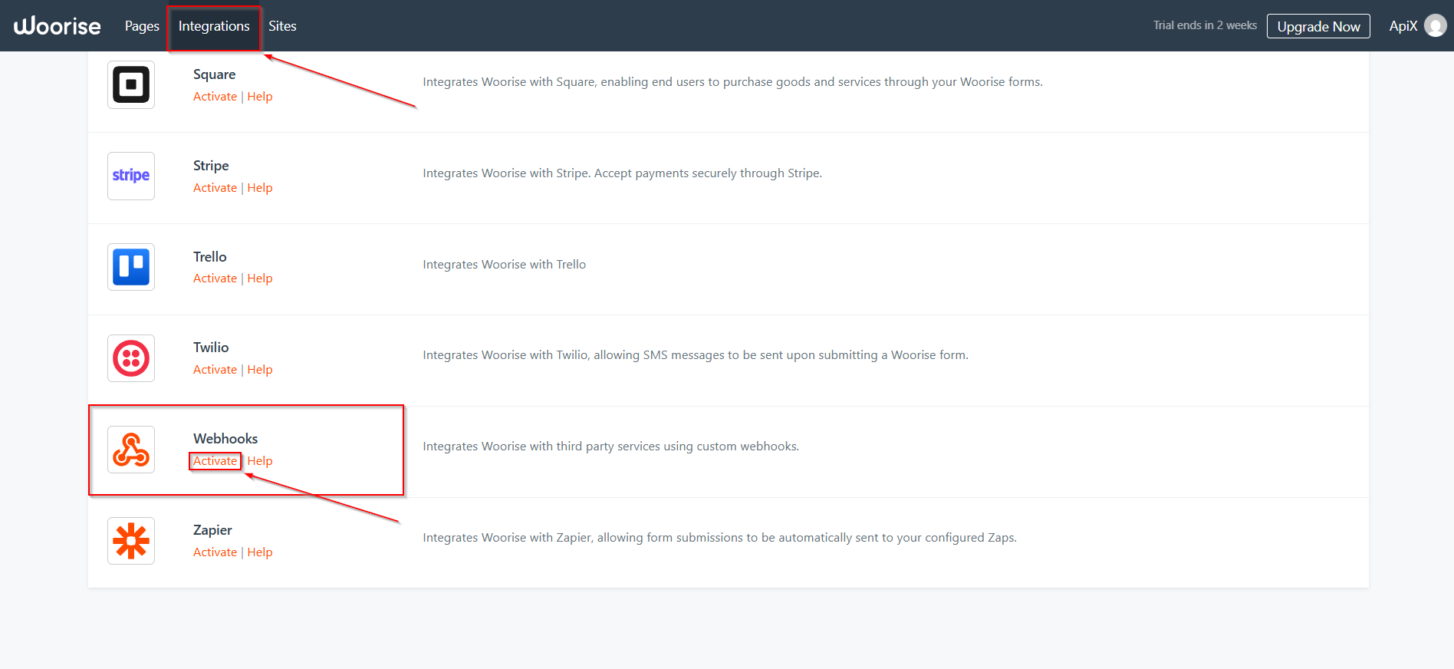Click the Square title text
This screenshot has height=669, width=1454.
214,74
